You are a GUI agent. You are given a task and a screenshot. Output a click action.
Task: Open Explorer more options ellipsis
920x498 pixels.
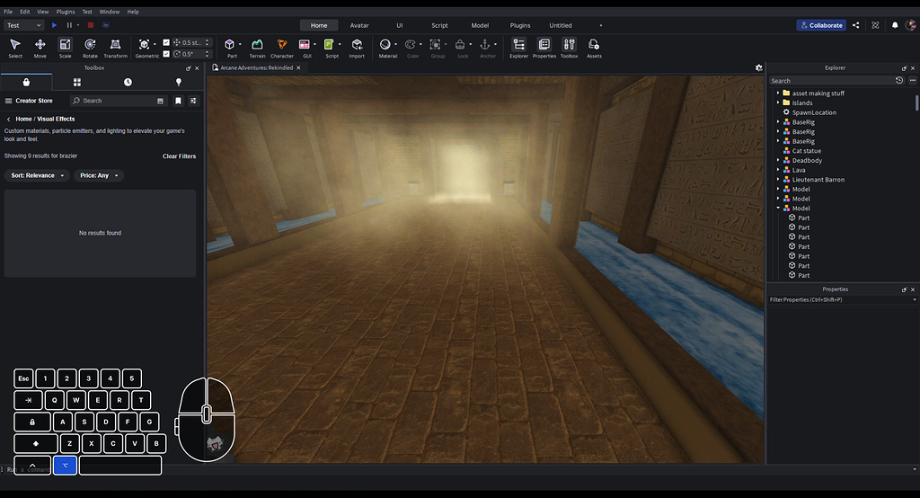tap(913, 81)
